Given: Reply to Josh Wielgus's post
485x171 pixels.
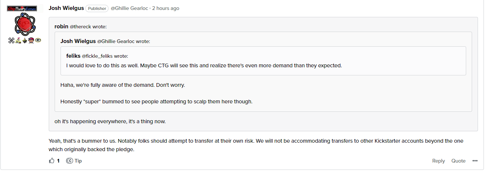Looking at the screenshot, I should coord(438,161).
